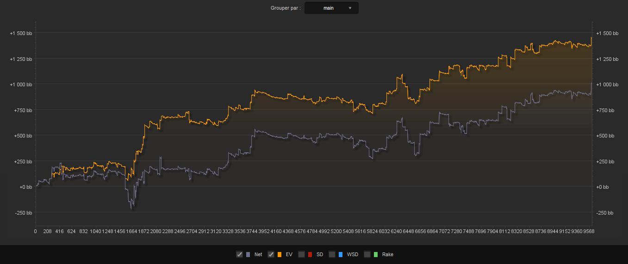Viewport: 628px width, 264px height.
Task: Click the dropdown arrow next to main
Action: point(350,8)
